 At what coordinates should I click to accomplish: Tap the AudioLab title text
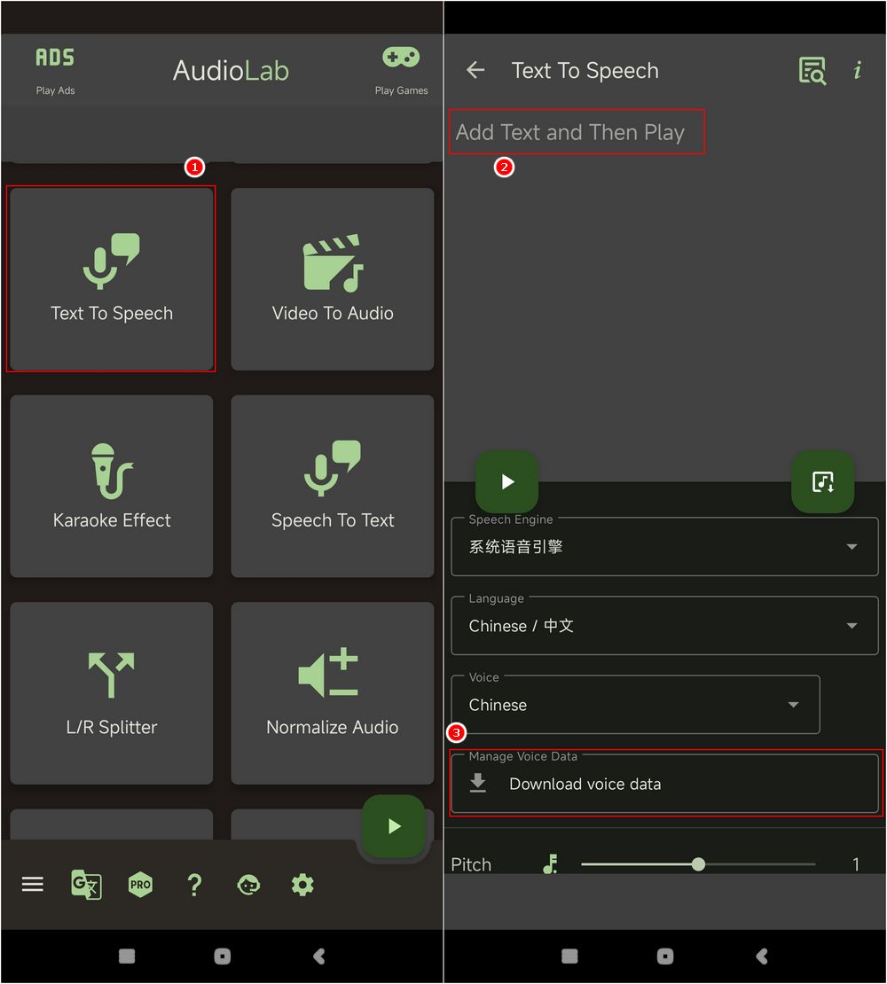click(x=231, y=70)
